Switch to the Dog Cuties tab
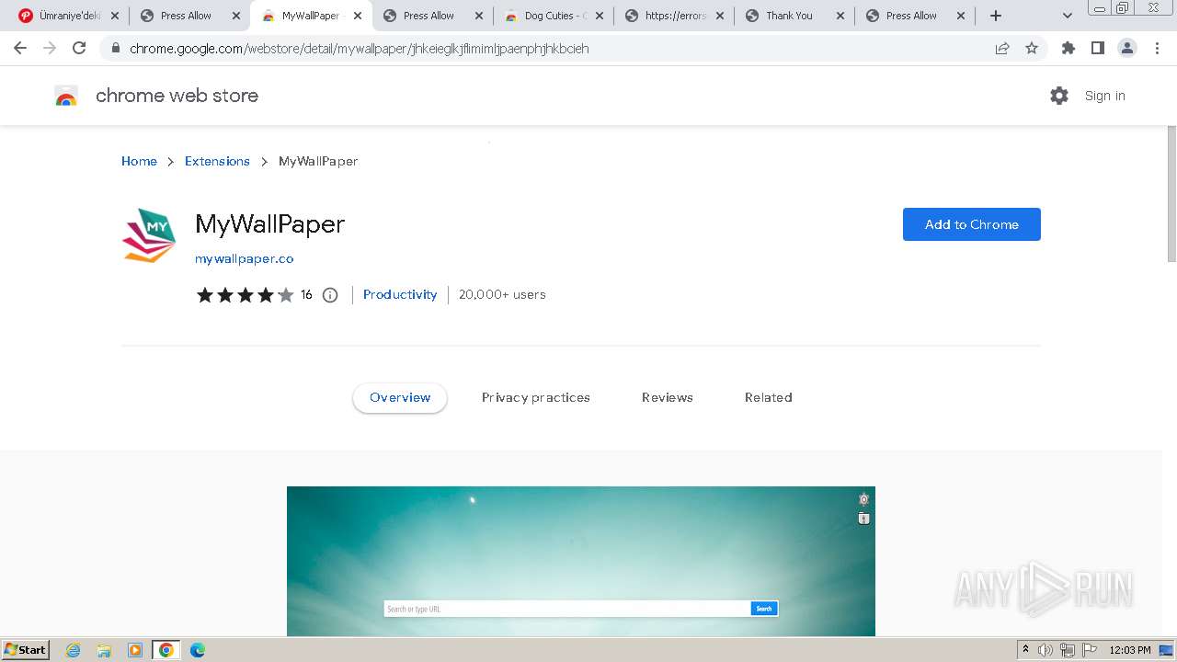The width and height of the screenshot is (1177, 662). (554, 16)
